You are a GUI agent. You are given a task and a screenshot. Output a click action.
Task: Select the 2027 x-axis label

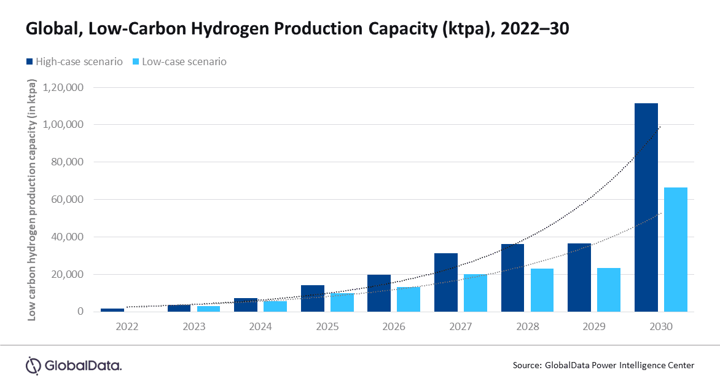460,326
